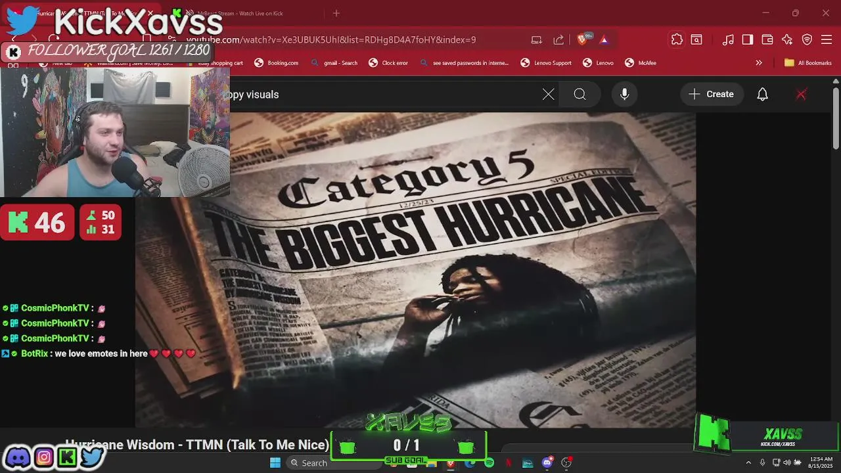Viewport: 841px width, 473px height.
Task: Open the Brave VPN shield icon
Action: tap(807, 39)
